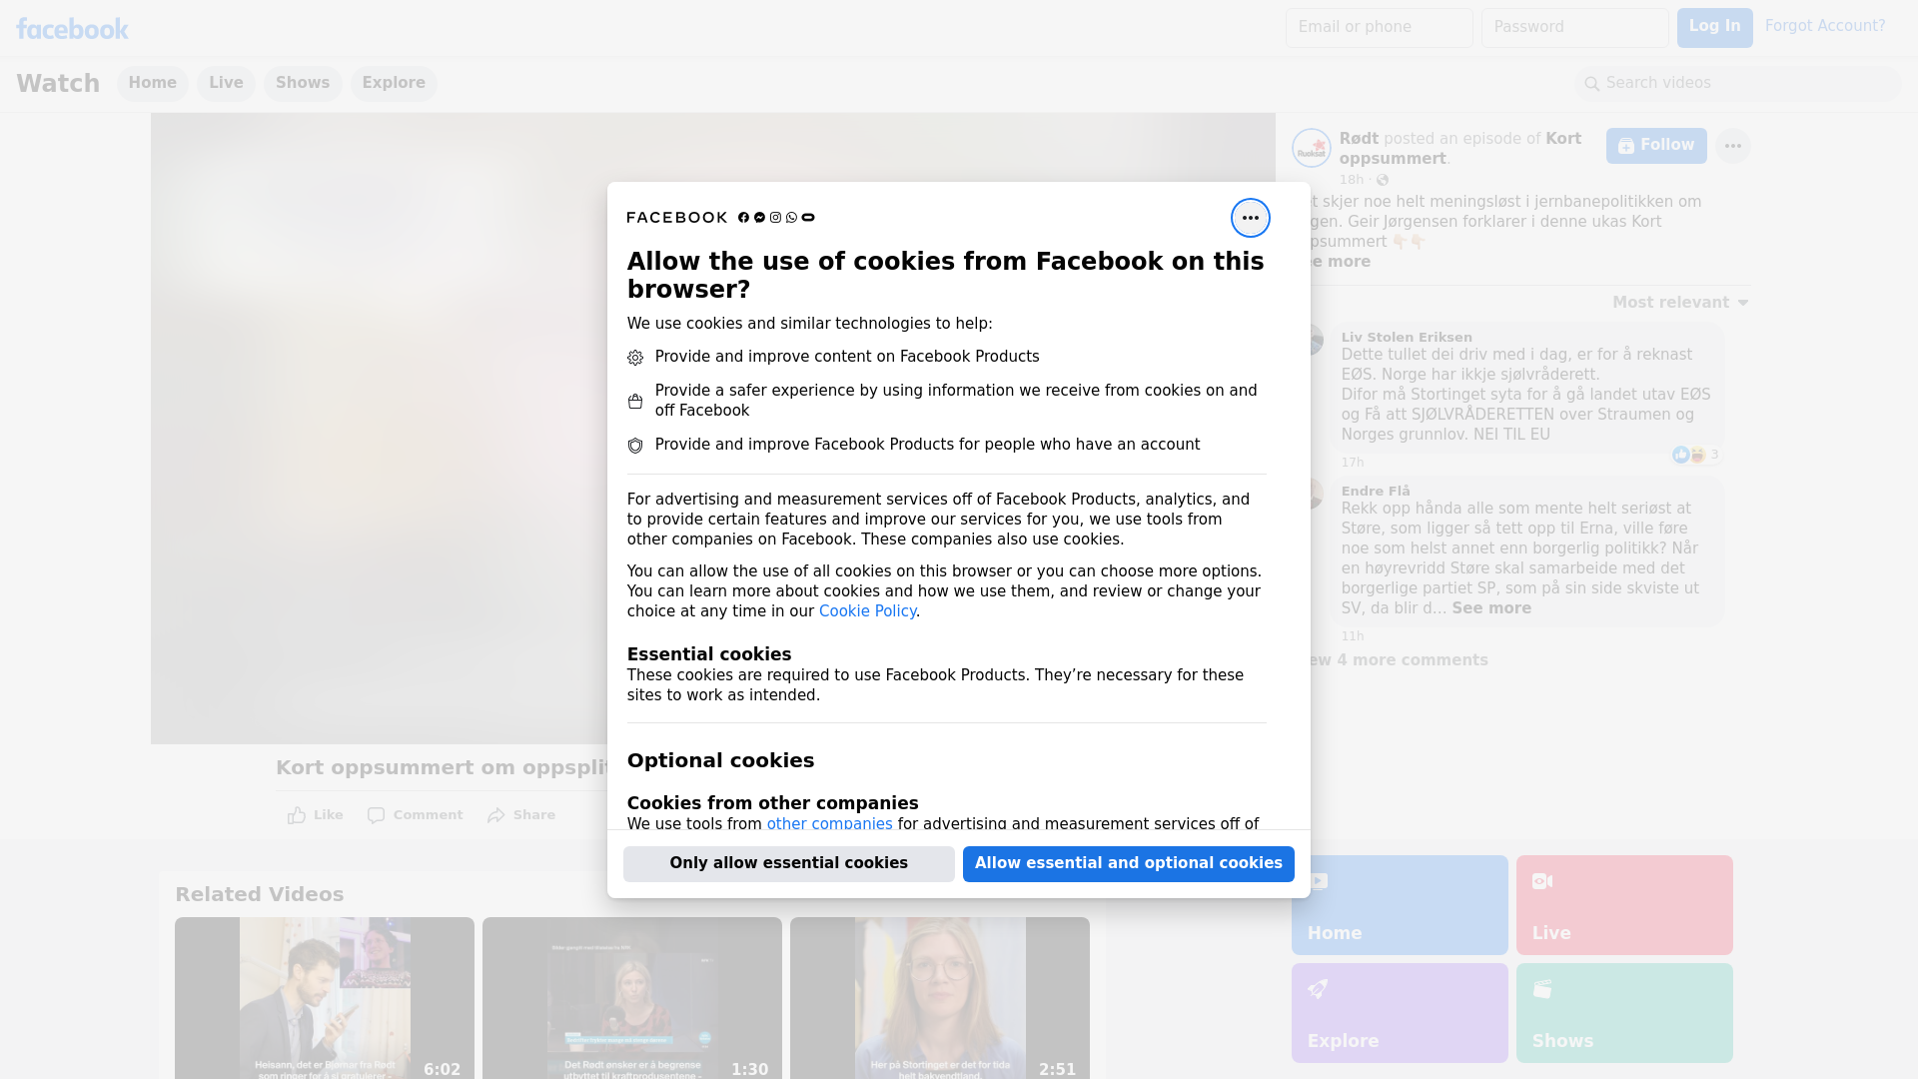
Task: Open the Explore tab in Watch
Action: [x=394, y=83]
